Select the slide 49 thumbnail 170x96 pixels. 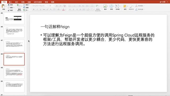click(x=14, y=73)
